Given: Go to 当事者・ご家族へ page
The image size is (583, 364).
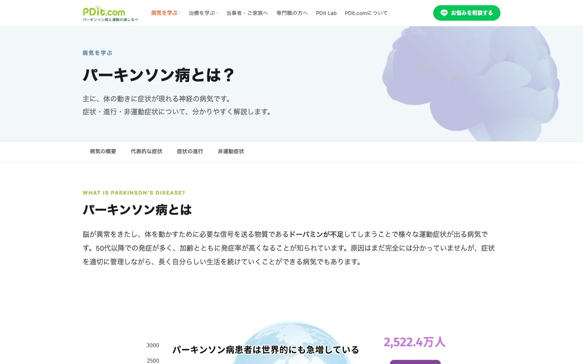Looking at the screenshot, I should pos(247,13).
